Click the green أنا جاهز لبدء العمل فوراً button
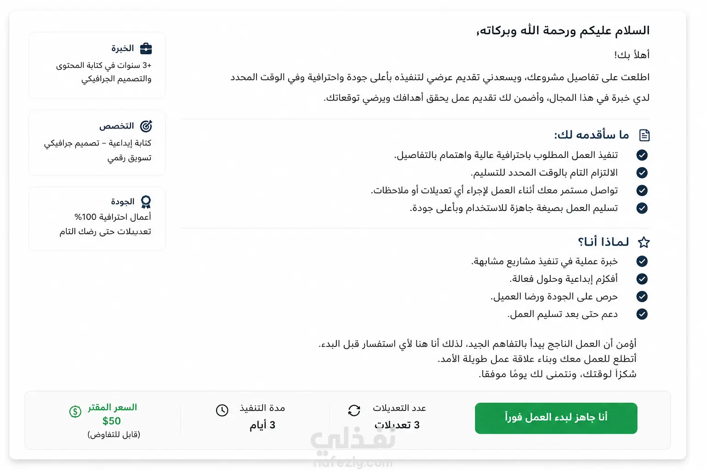The image size is (706, 470). [x=556, y=418]
